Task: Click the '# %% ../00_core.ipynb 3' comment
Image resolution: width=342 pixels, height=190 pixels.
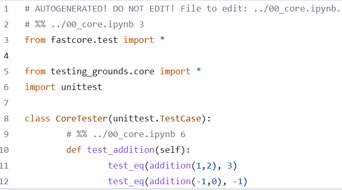Action: point(84,25)
